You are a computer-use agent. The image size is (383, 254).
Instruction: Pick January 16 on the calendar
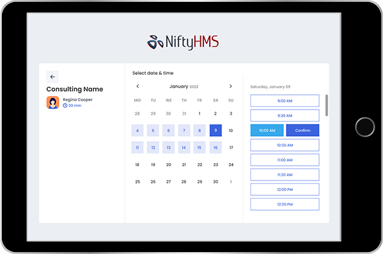pos(216,148)
